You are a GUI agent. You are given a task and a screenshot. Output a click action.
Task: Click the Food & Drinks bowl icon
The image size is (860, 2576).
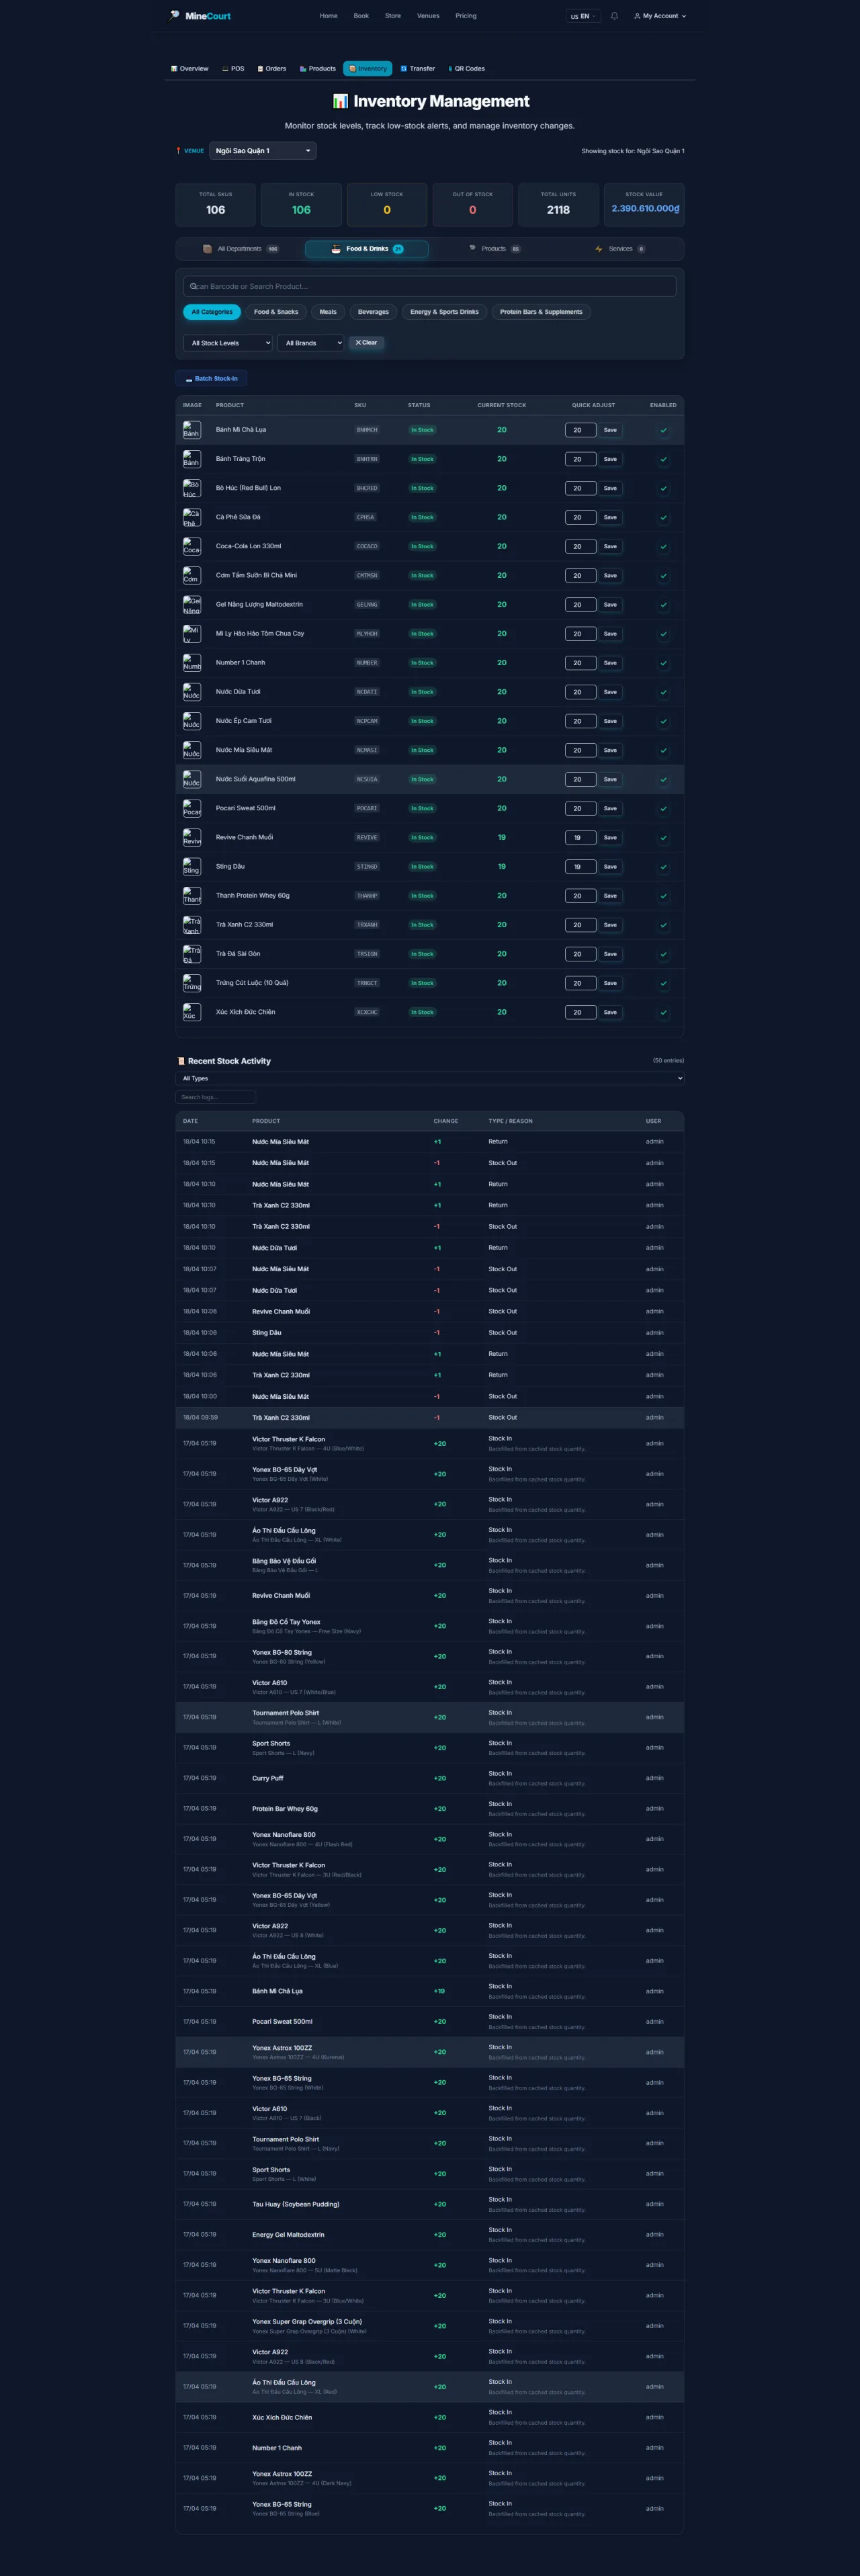[336, 249]
